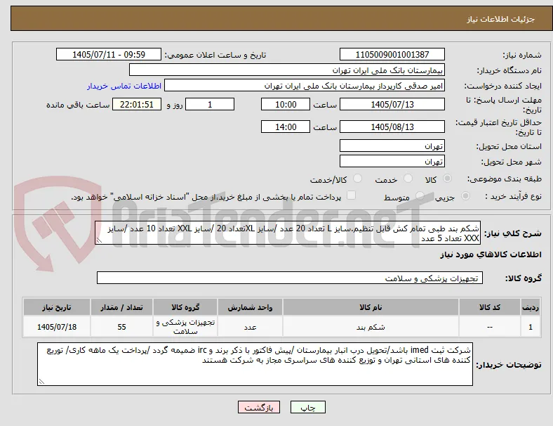The width and height of the screenshot is (553, 426).
Task: Click the کد کالا column header
Action: (x=490, y=307)
